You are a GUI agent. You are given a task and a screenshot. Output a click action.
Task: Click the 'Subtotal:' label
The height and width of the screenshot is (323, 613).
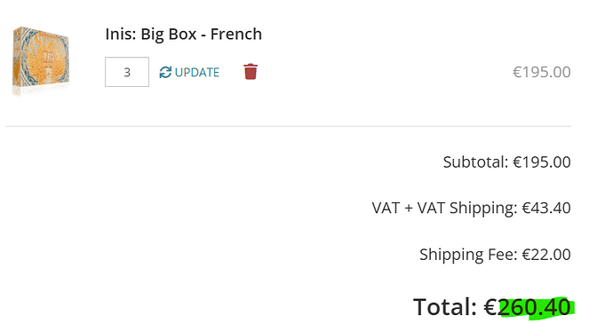[x=475, y=161]
